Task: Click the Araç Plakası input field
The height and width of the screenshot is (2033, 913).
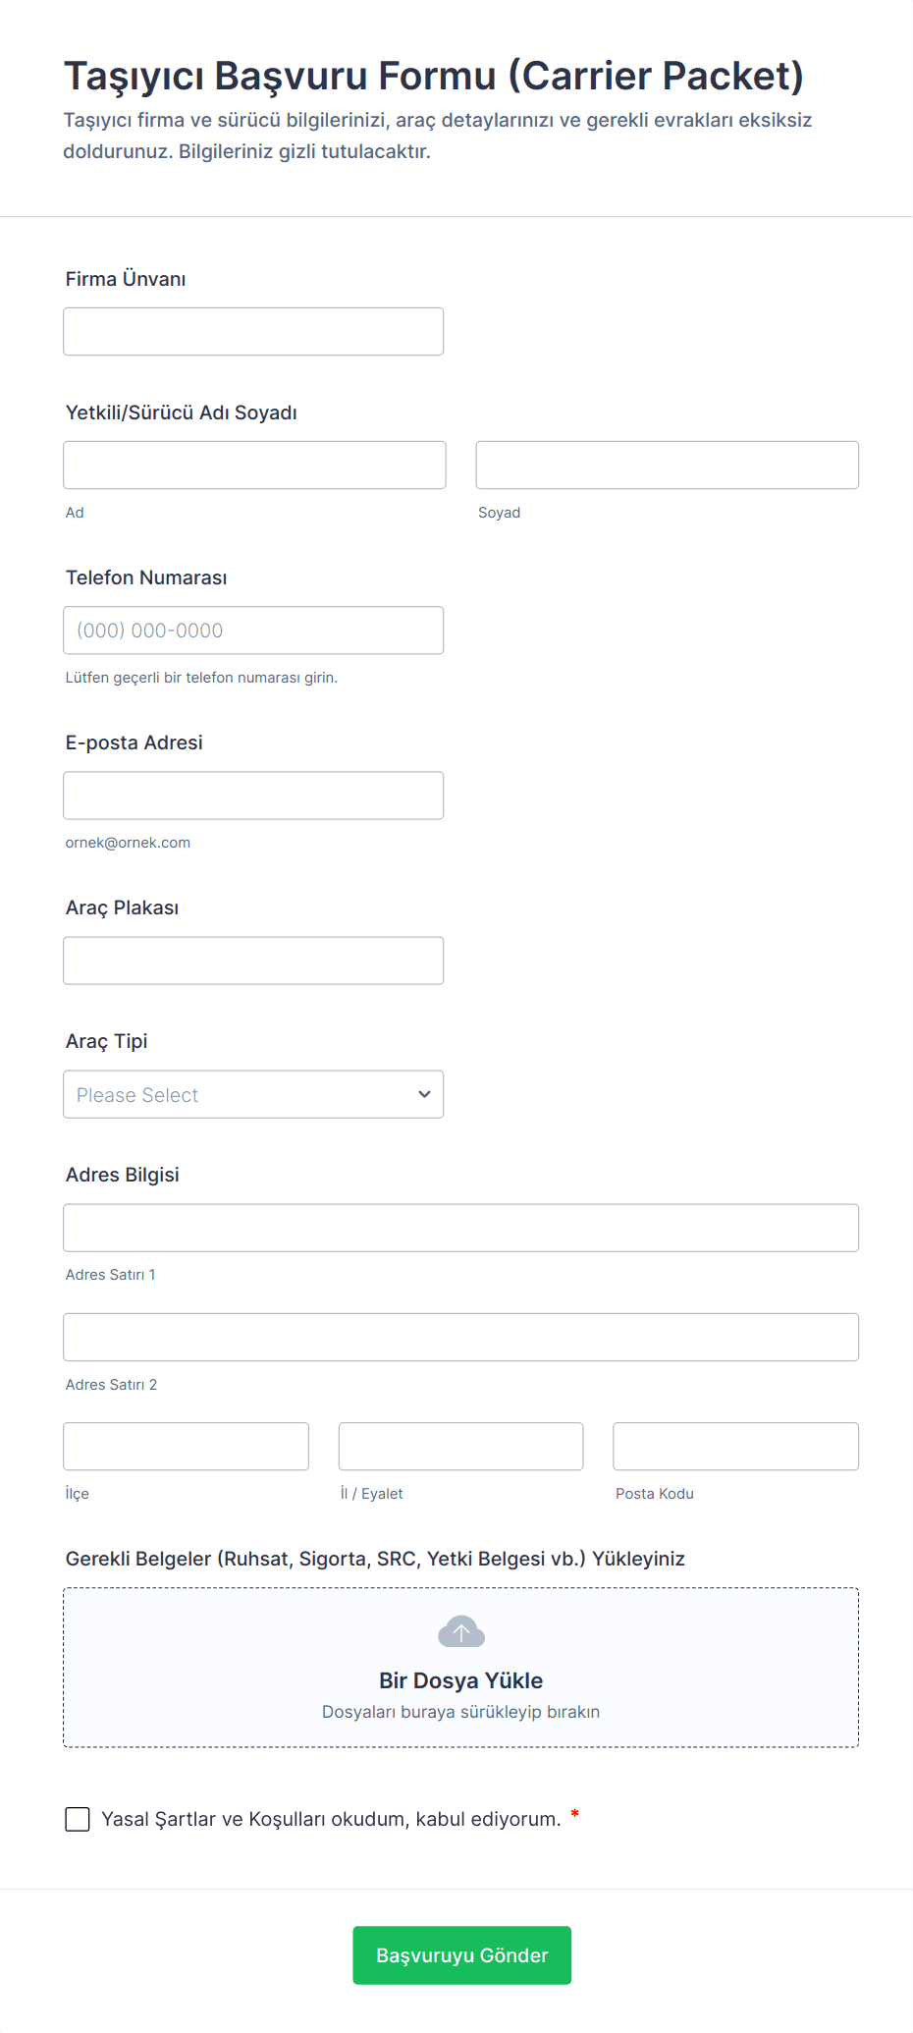Action: point(253,961)
